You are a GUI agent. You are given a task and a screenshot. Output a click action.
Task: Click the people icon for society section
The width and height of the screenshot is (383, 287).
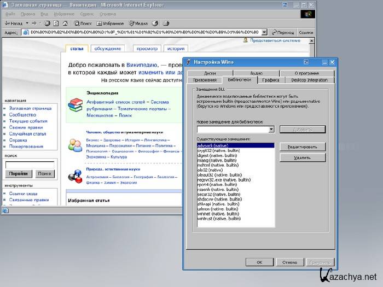(75, 145)
